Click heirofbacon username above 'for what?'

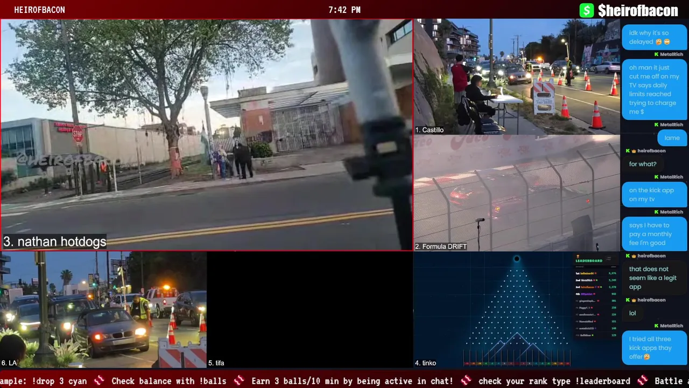tap(651, 151)
